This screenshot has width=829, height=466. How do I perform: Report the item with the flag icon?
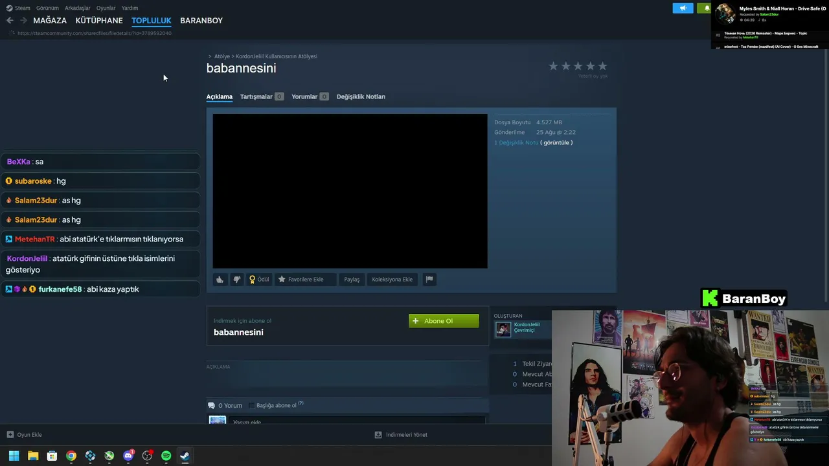pyautogui.click(x=429, y=280)
